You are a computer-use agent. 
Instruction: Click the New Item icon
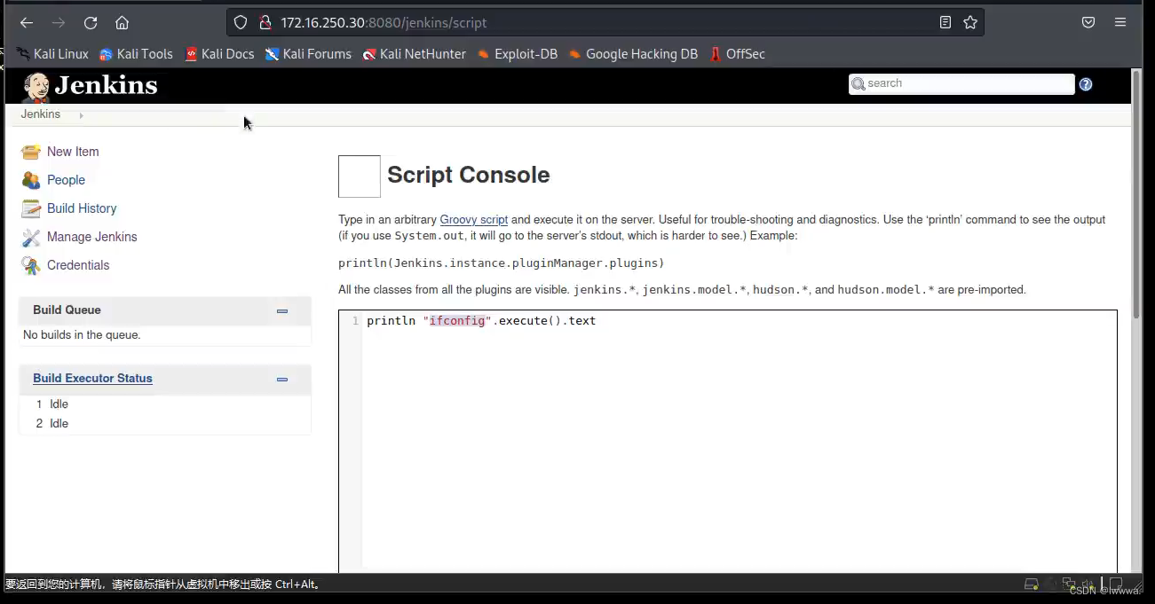coord(31,152)
